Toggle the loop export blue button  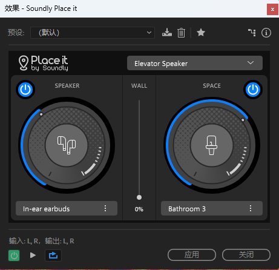coord(53,255)
